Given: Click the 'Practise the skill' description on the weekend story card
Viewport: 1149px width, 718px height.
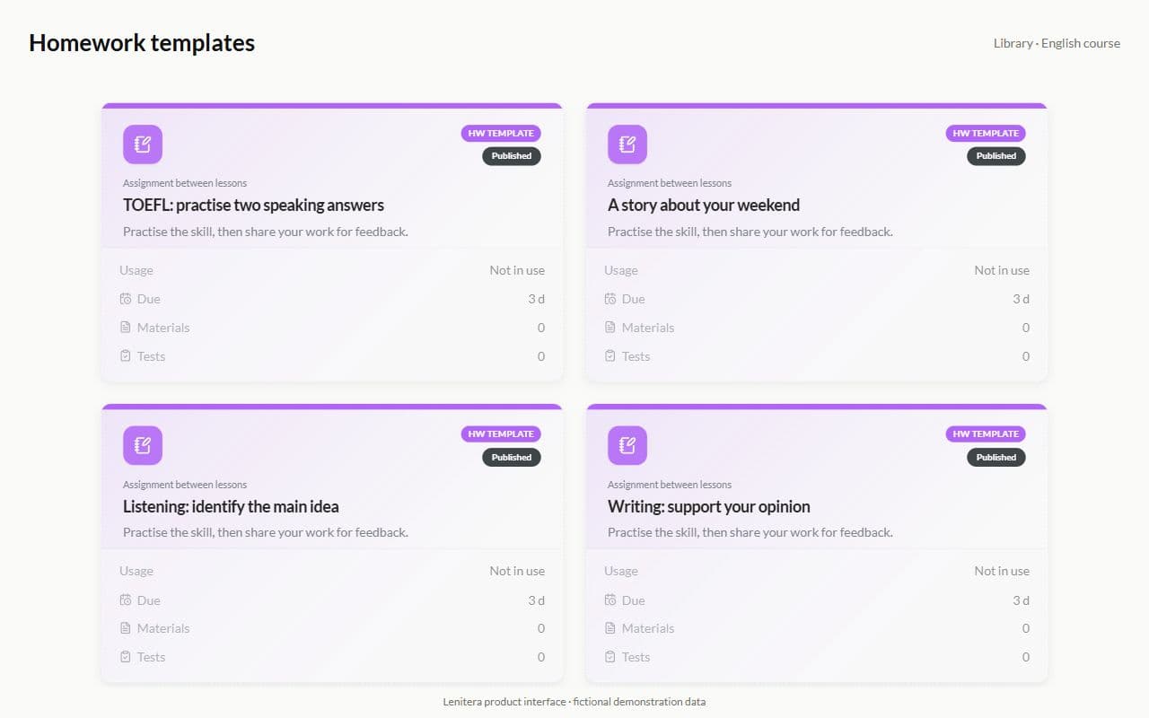Looking at the screenshot, I should pyautogui.click(x=750, y=232).
